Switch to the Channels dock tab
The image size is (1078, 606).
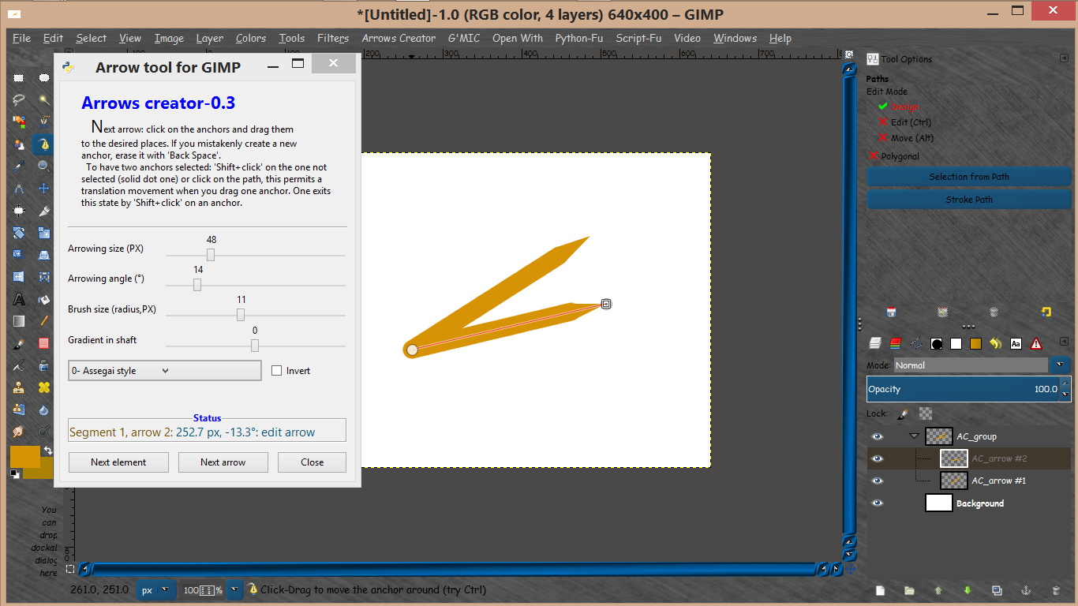(x=895, y=343)
